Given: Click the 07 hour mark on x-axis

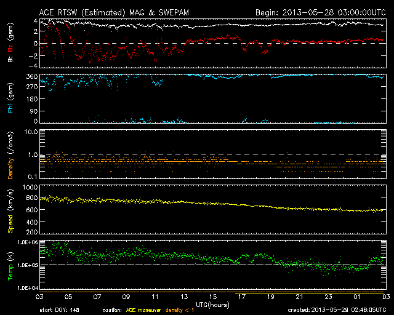Looking at the screenshot, I should click(97, 297).
